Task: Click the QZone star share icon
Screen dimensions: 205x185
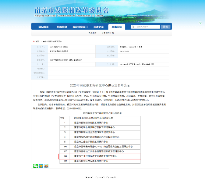Action: 41,166
